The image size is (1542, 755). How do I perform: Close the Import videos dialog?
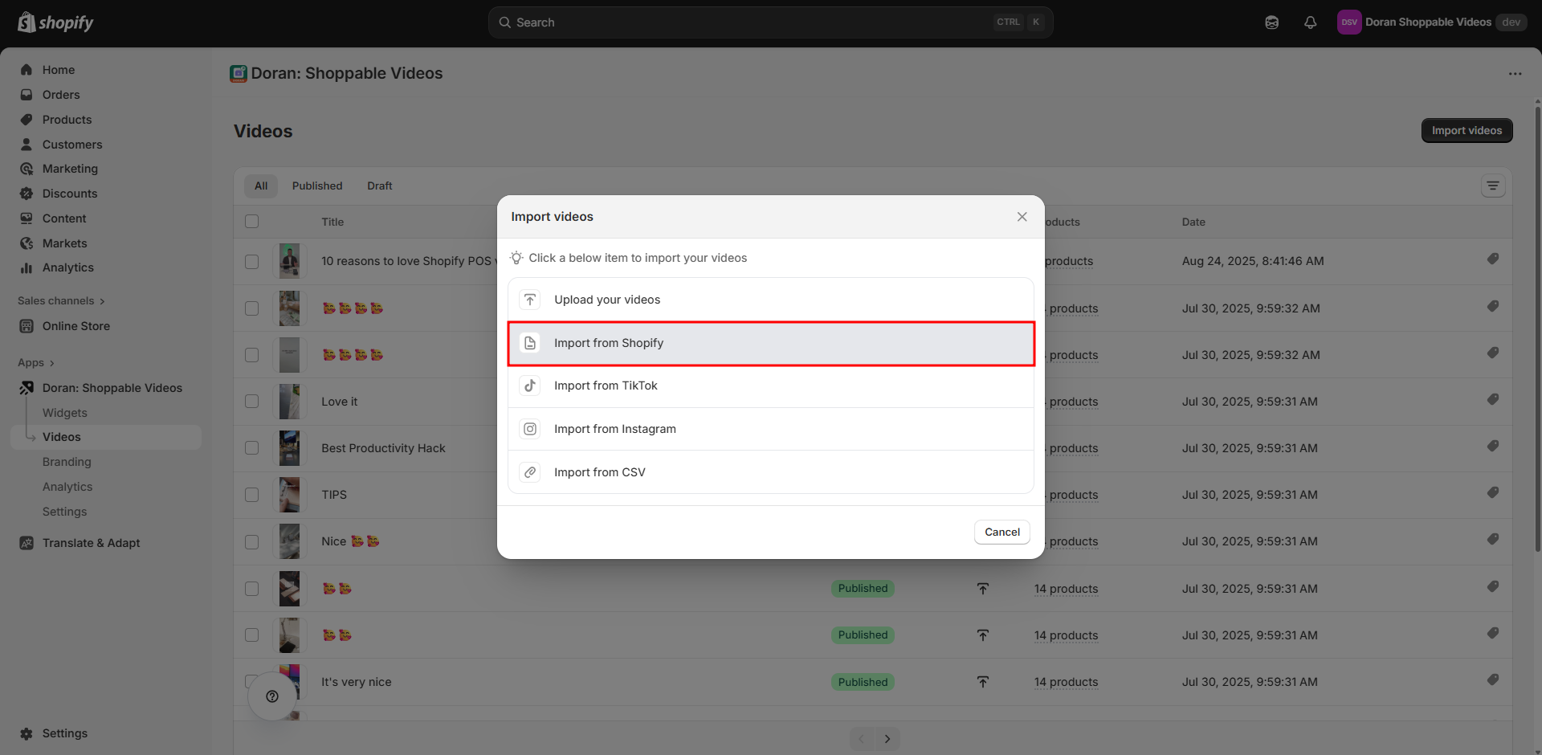pos(1022,217)
